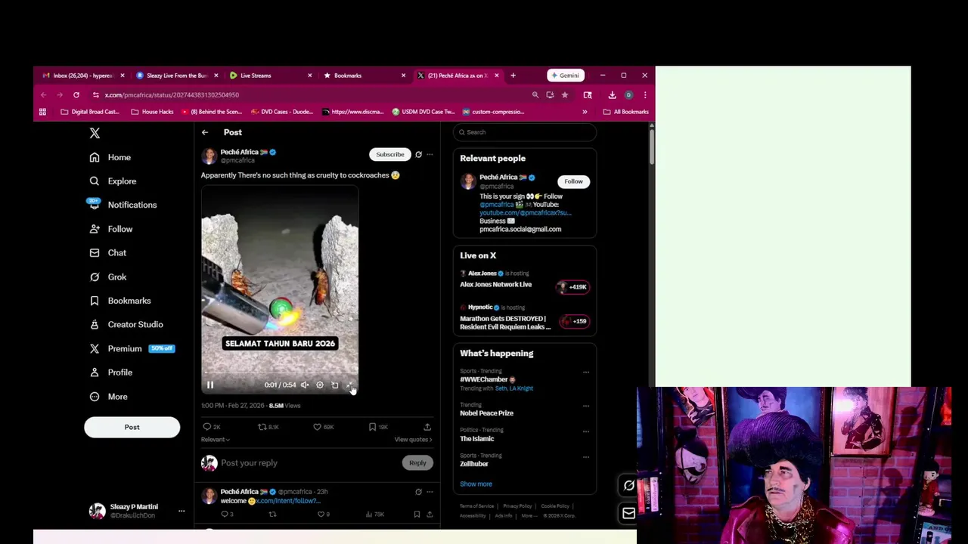Bookmark this page with the star icon
This screenshot has width=968, height=544.
tap(564, 95)
